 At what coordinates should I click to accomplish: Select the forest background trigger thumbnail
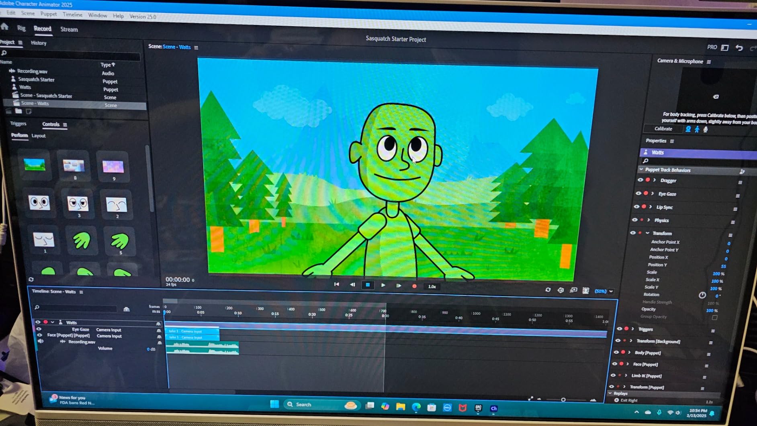[x=35, y=165]
